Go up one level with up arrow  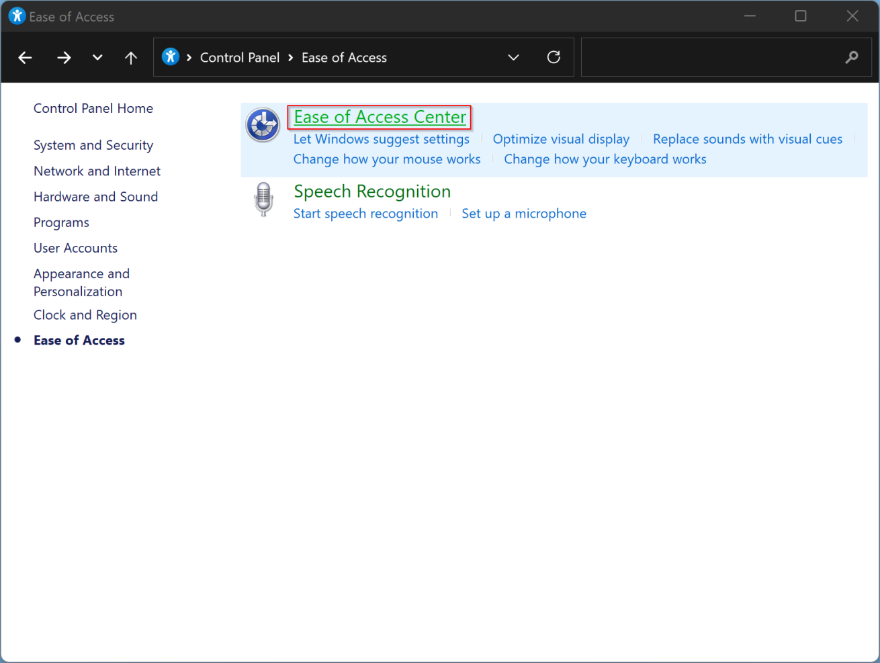tap(131, 58)
